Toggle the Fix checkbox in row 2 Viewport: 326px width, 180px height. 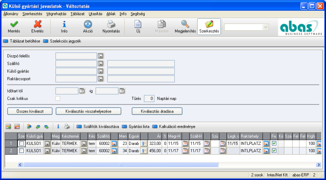(274, 151)
